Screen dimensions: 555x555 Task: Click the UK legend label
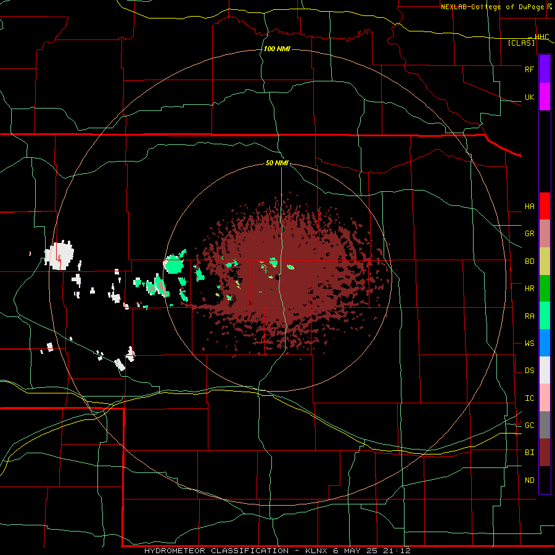pos(529,97)
